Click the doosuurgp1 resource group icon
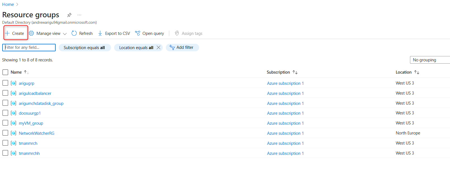The image size is (450, 183). (x=13, y=113)
